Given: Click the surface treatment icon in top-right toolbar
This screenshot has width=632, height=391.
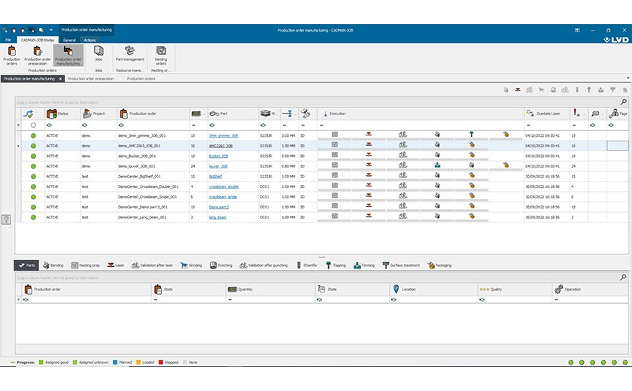Looking at the screenshot, I should (612, 89).
